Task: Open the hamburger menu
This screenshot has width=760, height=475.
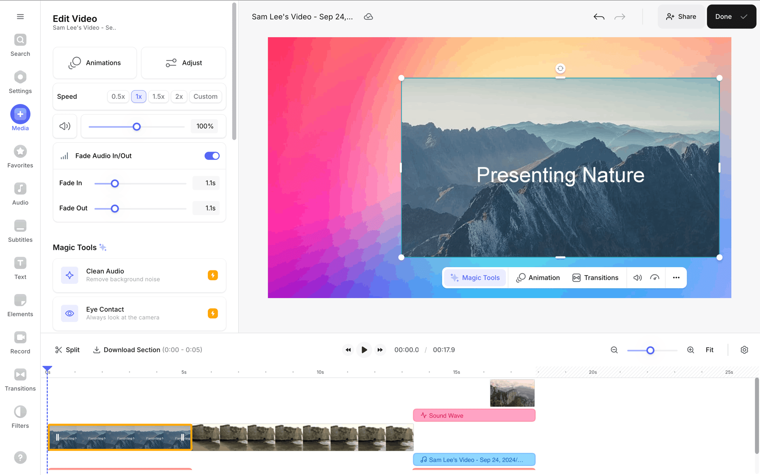Action: coord(20,17)
